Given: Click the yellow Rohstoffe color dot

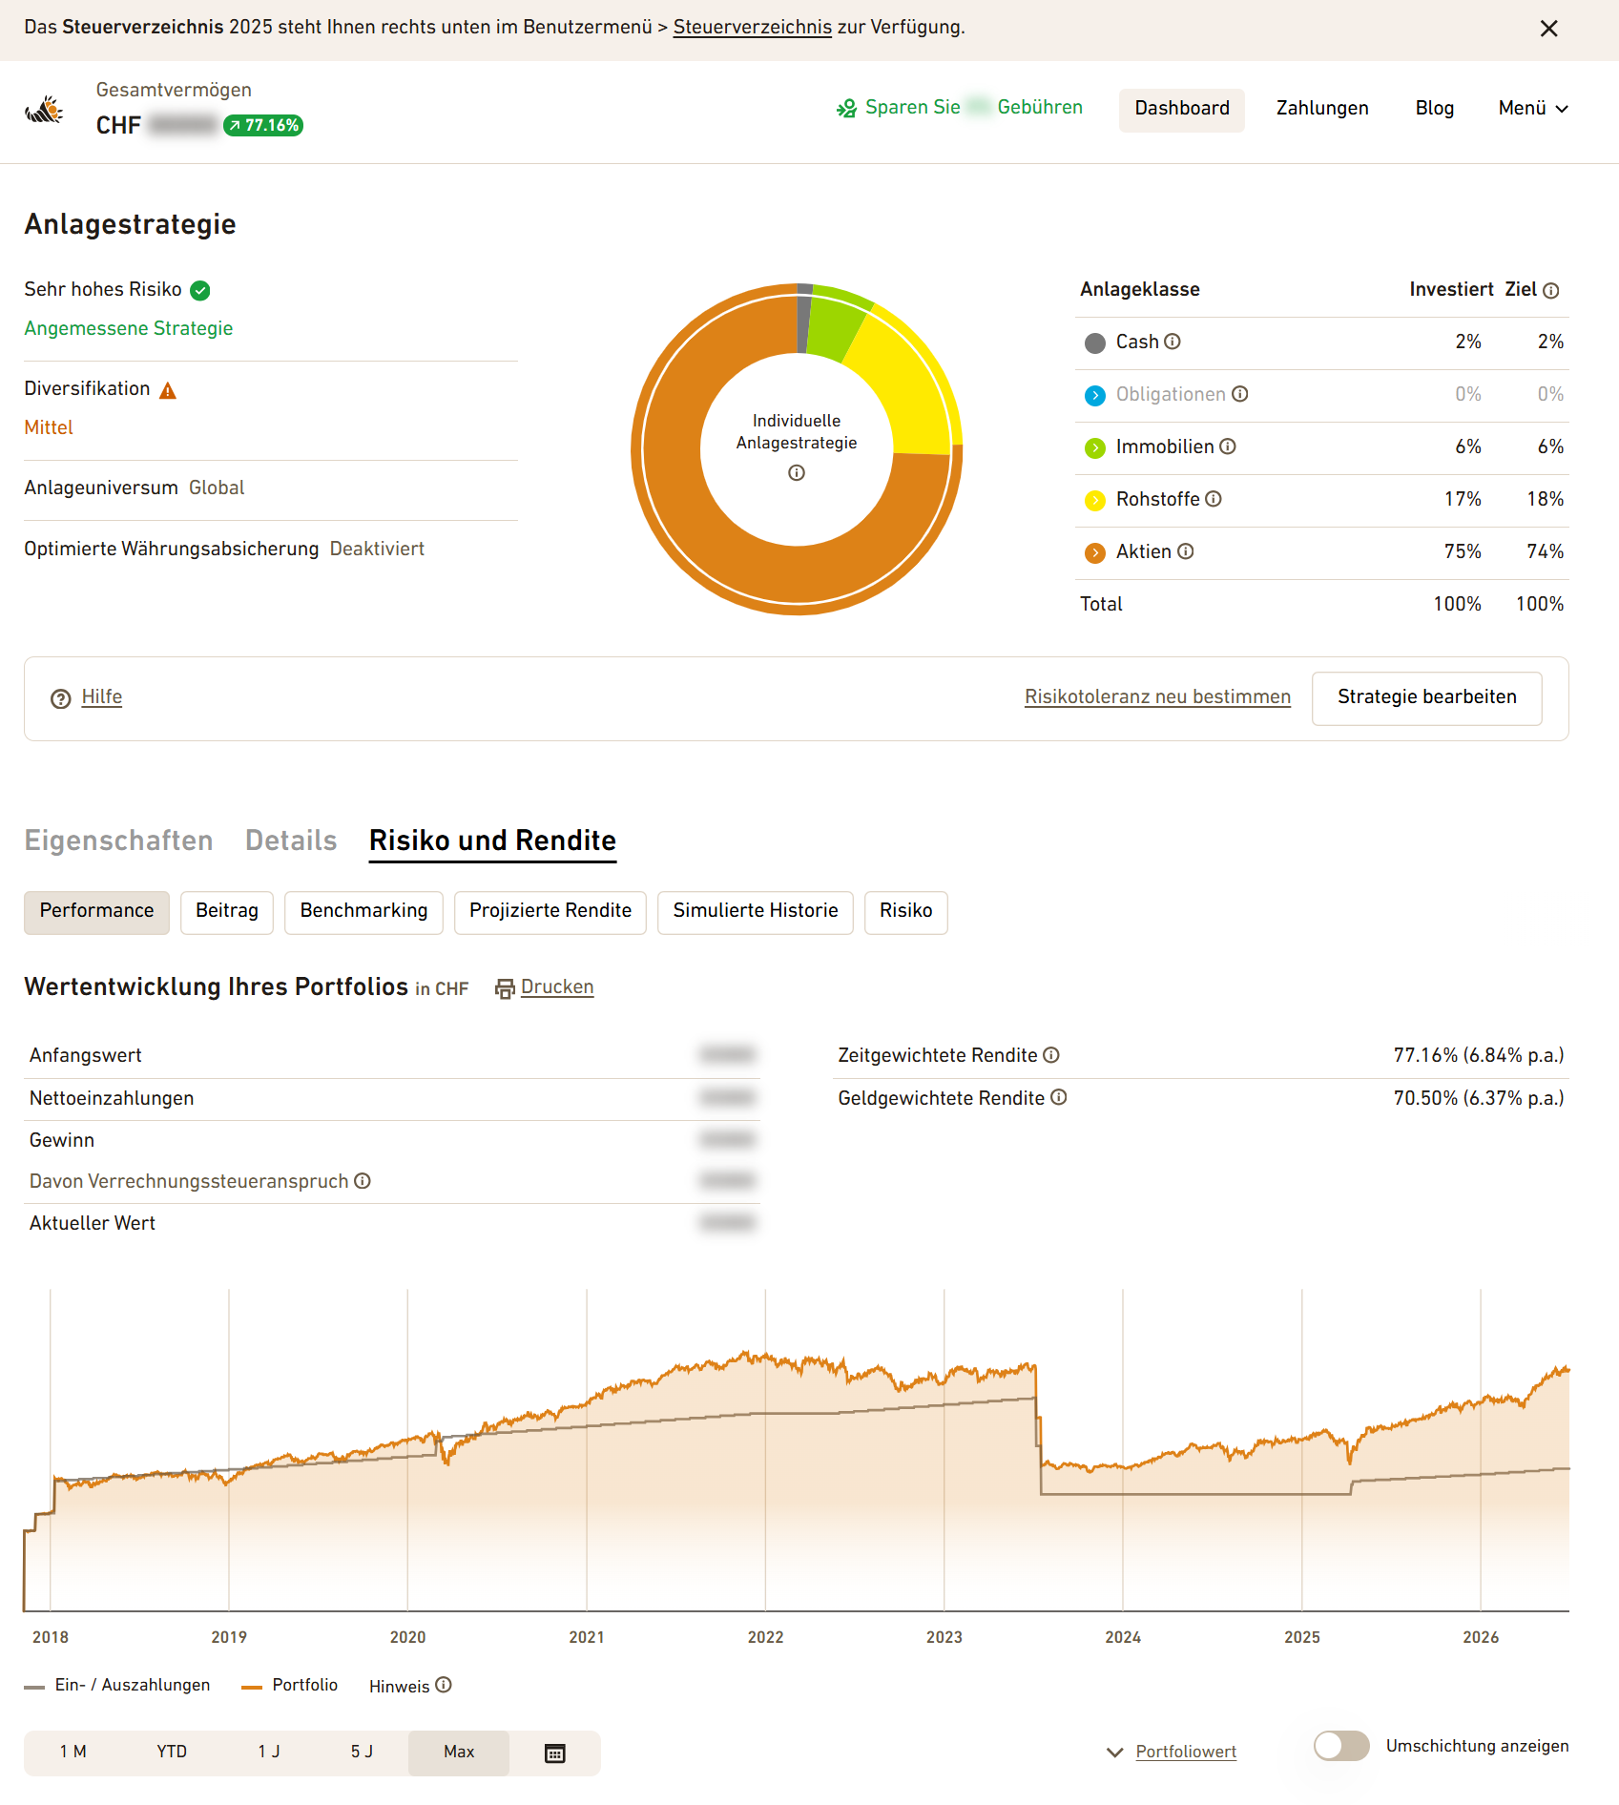Looking at the screenshot, I should 1095,500.
